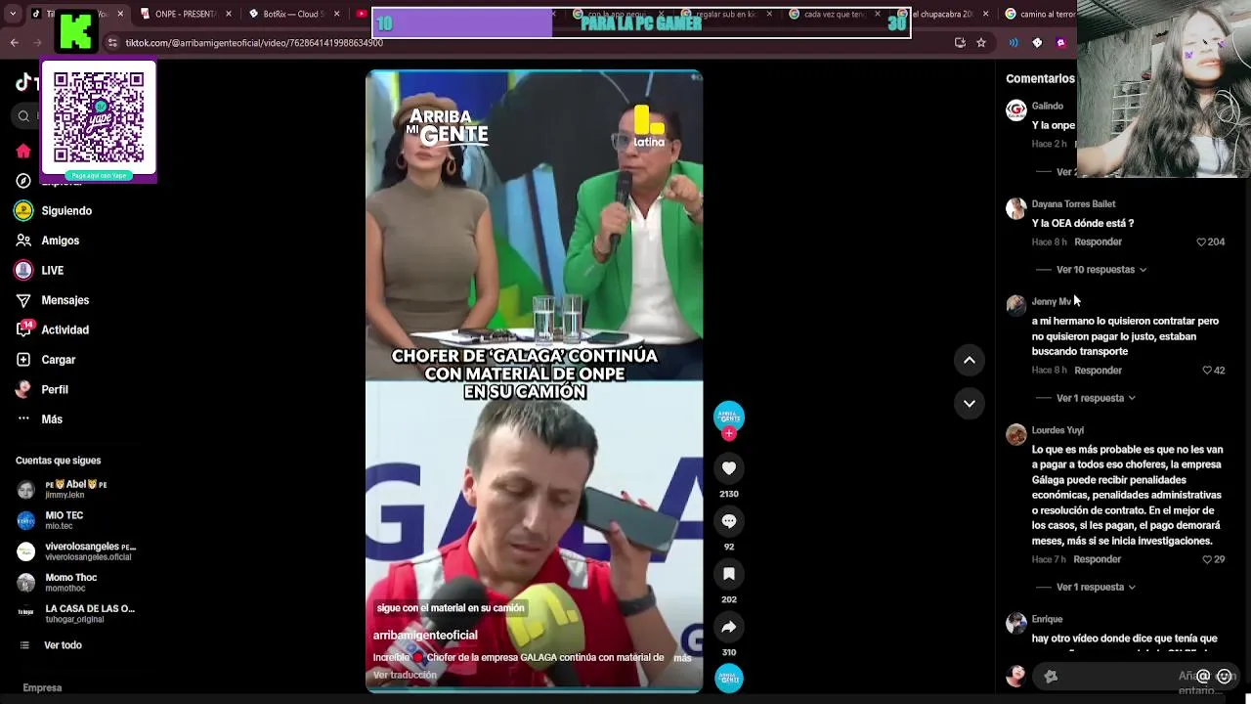The width and height of the screenshot is (1251, 704).
Task: Open the Más menu
Action: pyautogui.click(x=39, y=419)
